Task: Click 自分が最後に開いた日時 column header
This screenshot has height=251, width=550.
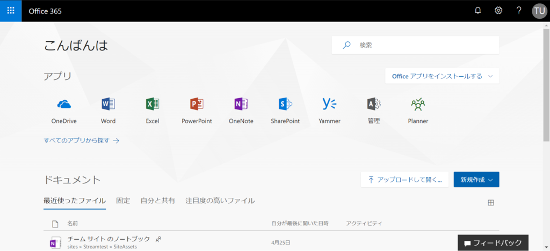Action: click(300, 223)
